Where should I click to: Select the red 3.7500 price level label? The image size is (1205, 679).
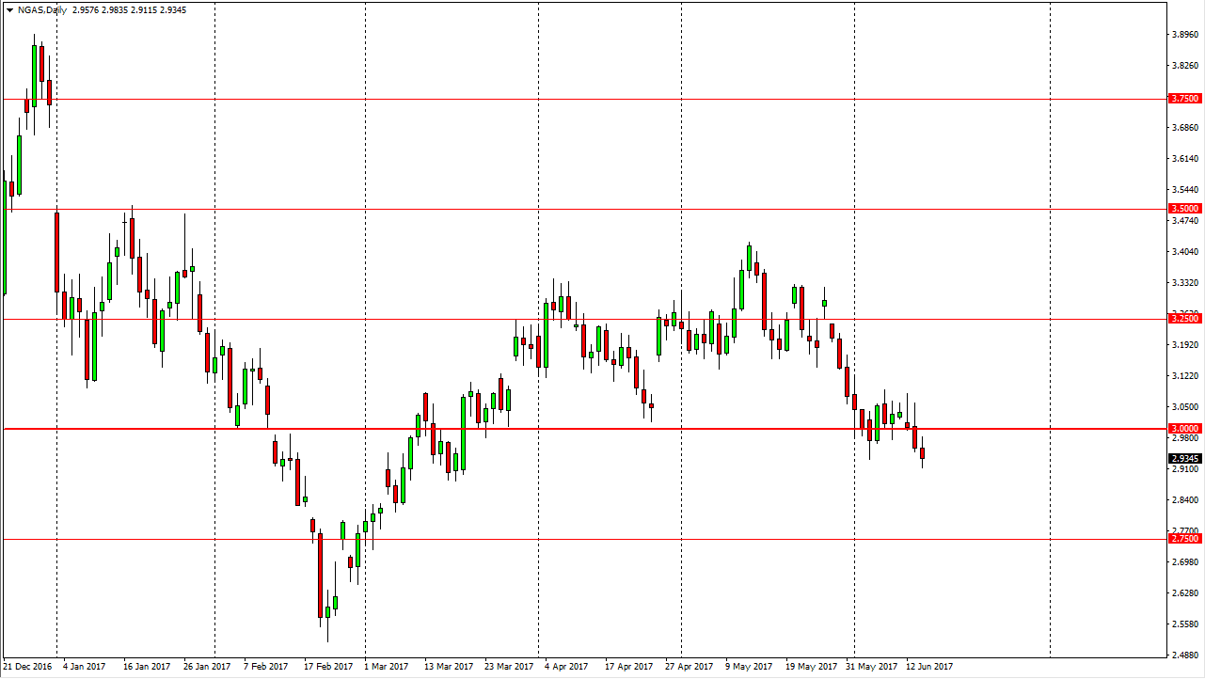click(1184, 99)
